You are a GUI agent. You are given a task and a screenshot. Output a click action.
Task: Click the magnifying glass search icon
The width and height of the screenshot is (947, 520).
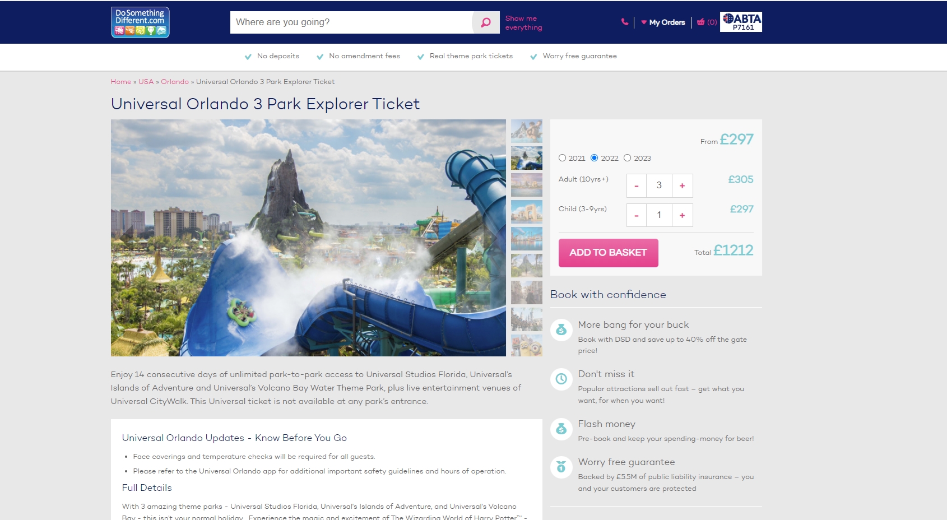click(x=486, y=22)
